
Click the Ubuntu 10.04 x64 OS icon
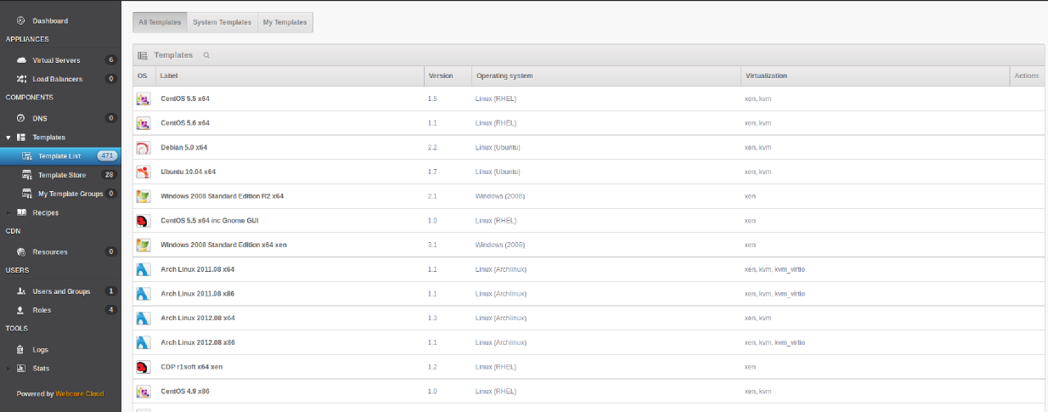coord(143,172)
